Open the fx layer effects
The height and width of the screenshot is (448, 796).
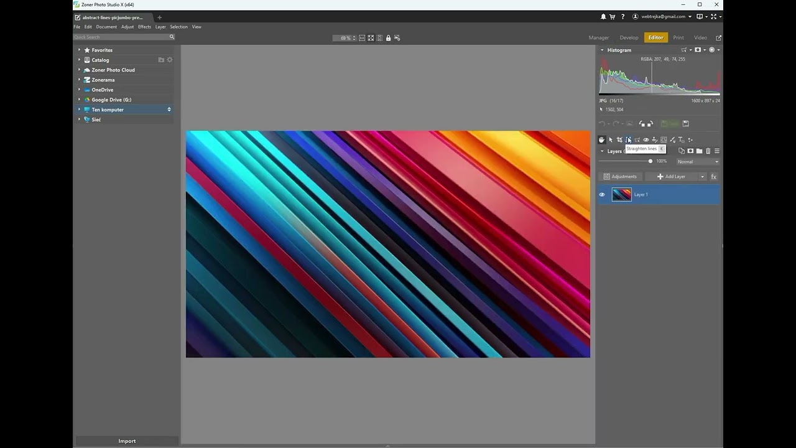pyautogui.click(x=714, y=177)
